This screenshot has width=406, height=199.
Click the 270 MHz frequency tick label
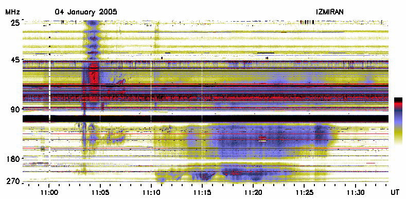point(13,181)
